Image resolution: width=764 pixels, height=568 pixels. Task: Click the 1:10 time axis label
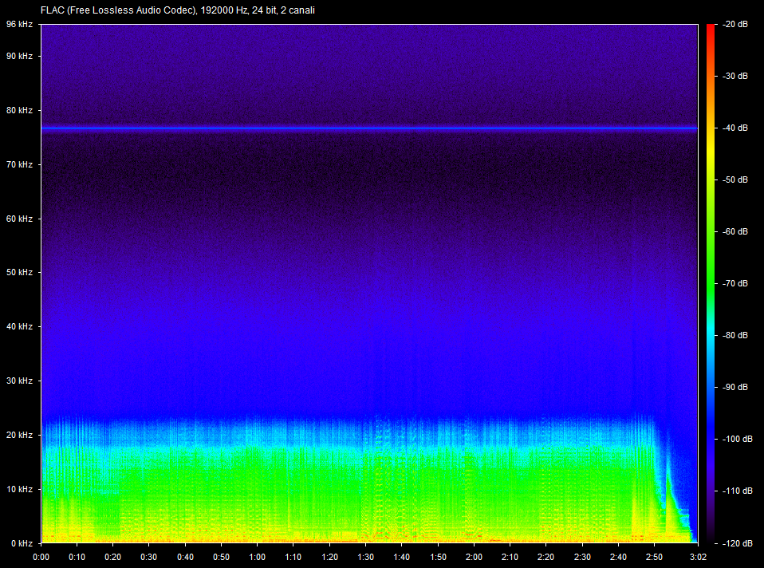point(293,557)
